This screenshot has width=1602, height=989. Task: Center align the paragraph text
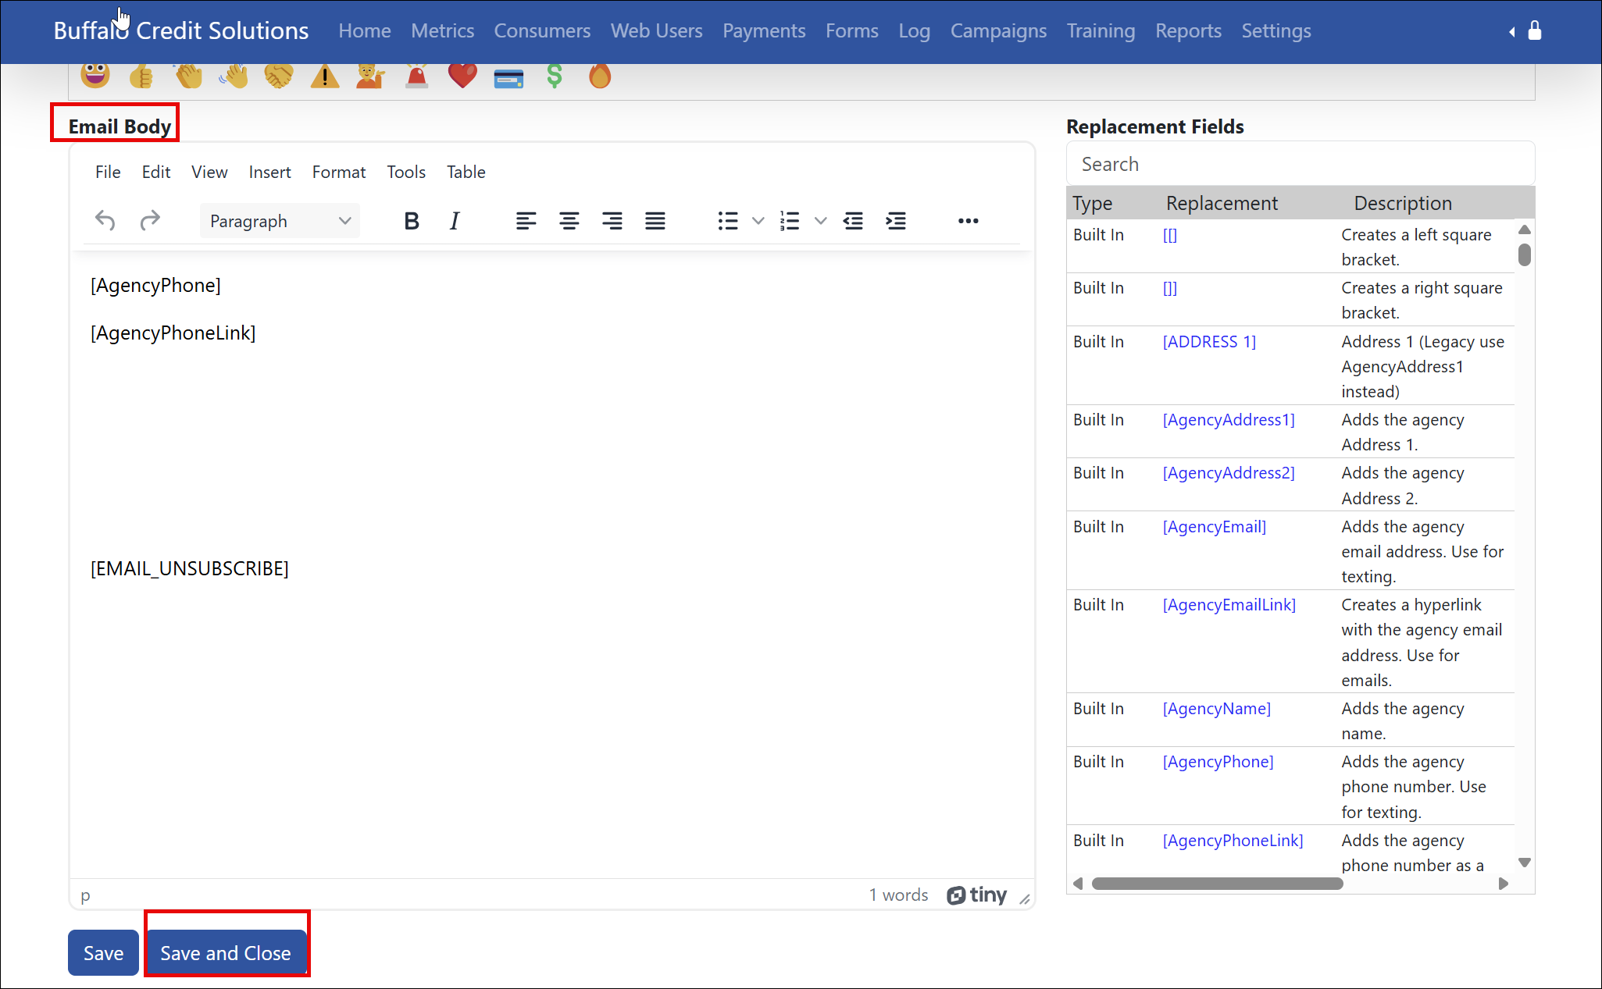click(569, 221)
